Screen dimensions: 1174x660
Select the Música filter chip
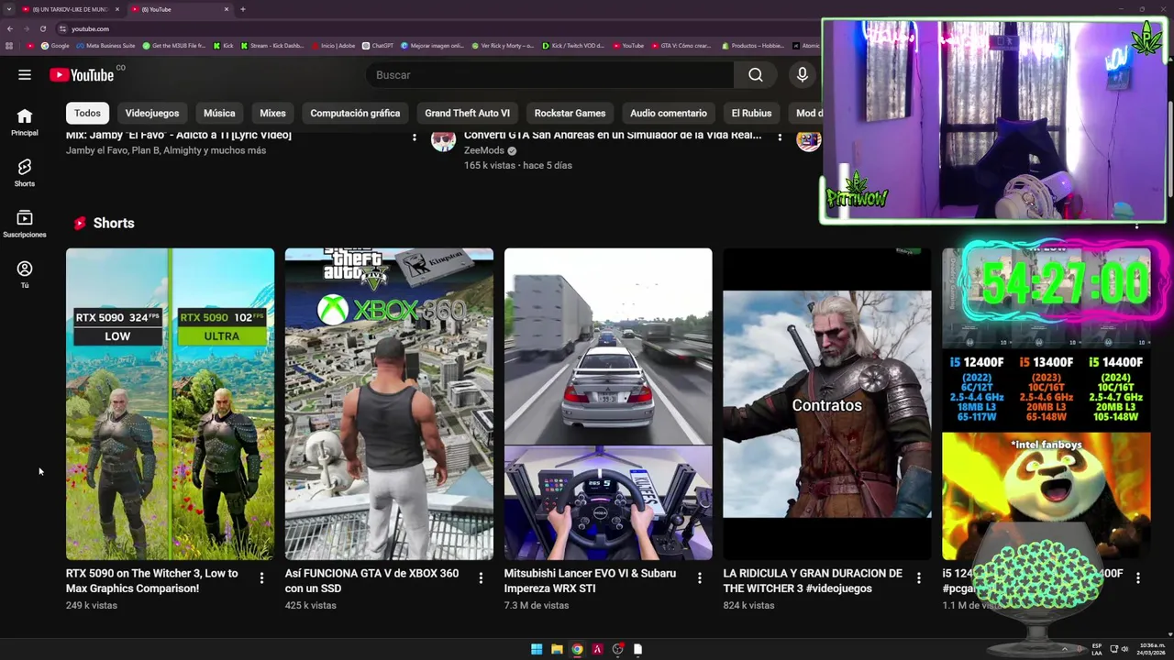coord(219,113)
